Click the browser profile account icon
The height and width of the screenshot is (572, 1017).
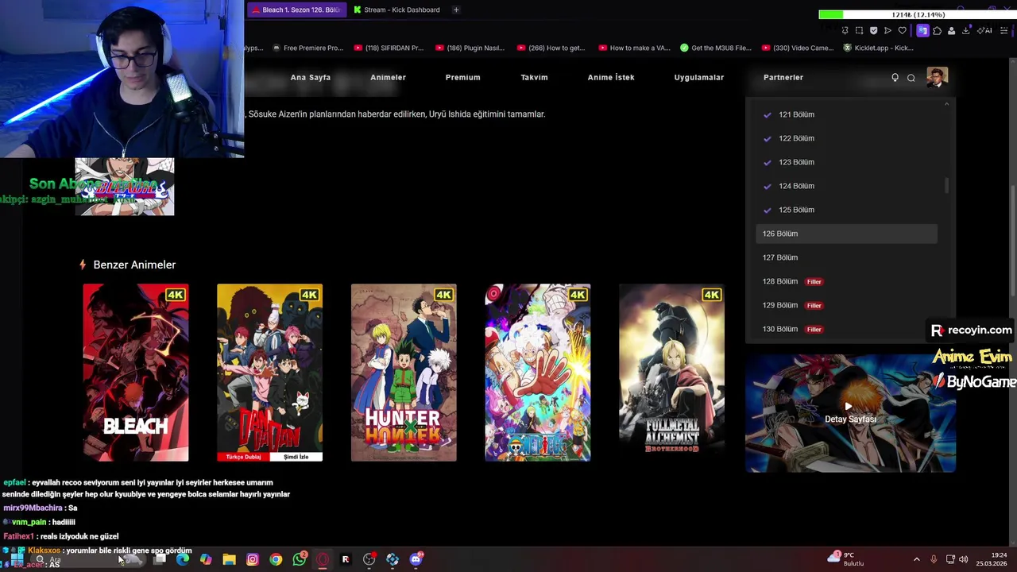(x=951, y=30)
